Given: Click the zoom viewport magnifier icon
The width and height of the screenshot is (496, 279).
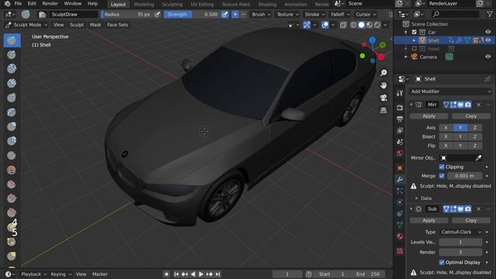Looking at the screenshot, I should [384, 73].
